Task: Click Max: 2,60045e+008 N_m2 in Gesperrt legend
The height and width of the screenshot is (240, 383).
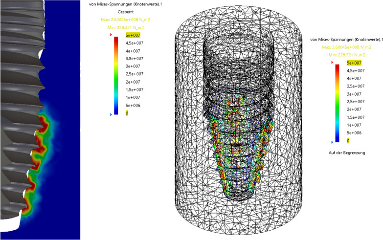Action: pyautogui.click(x=126, y=20)
